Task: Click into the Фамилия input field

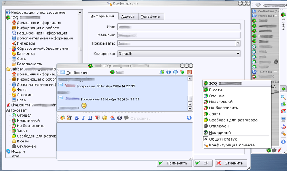Action: tap(179, 35)
